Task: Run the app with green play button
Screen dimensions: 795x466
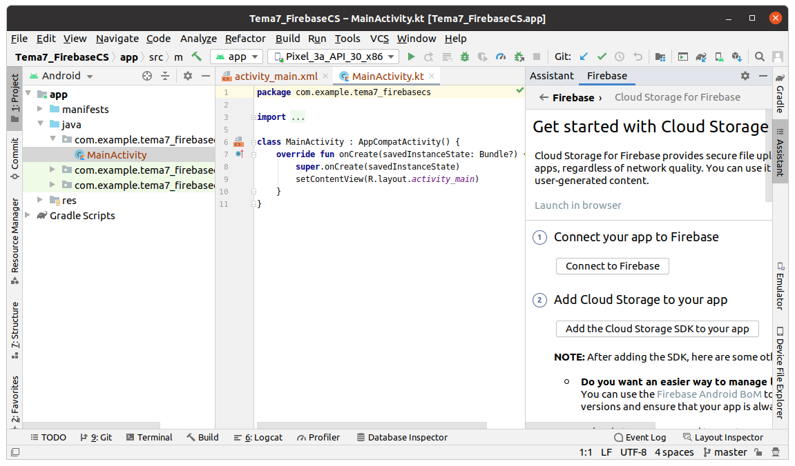Action: pos(412,57)
